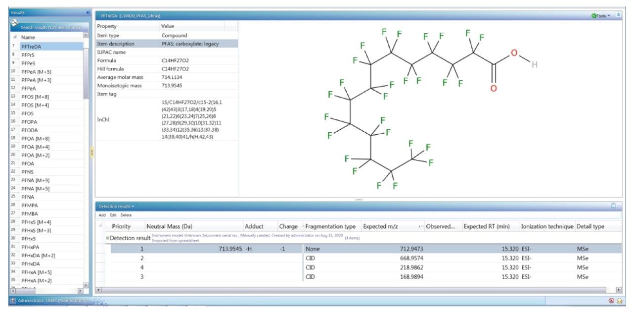Collapse the Results panel using the pin icon
The image size is (633, 315).
[88, 12]
